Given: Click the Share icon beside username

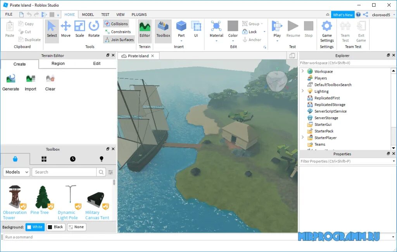Looking at the screenshot, I should tap(365, 15).
